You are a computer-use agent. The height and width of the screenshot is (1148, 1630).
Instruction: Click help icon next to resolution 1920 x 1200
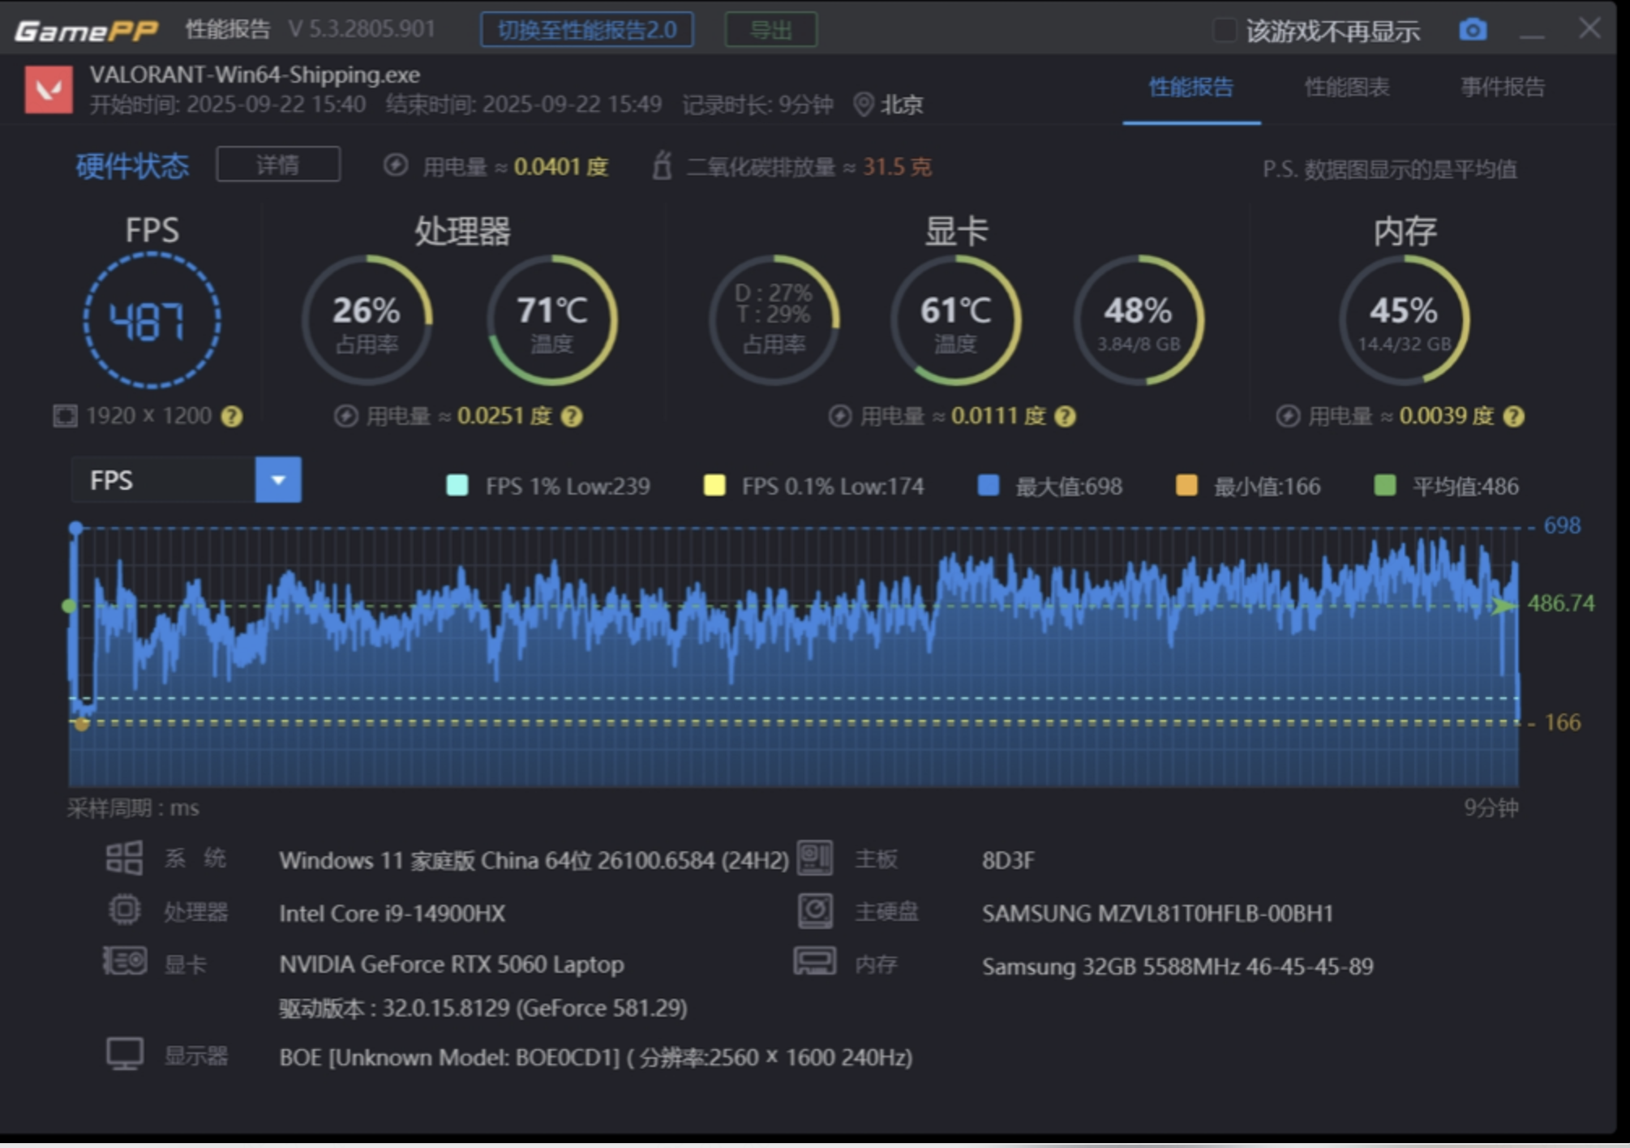point(232,417)
